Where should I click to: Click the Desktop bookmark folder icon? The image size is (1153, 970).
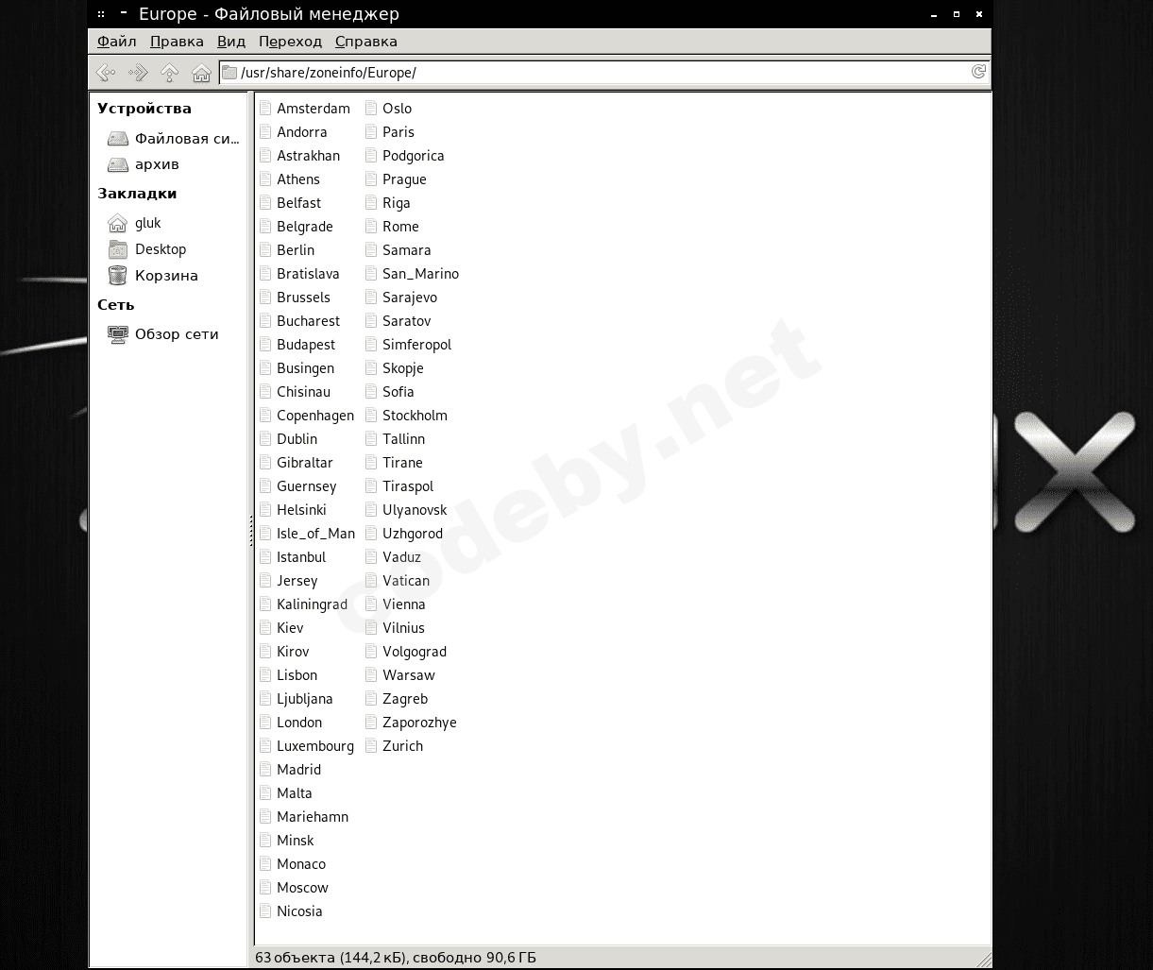[x=117, y=249]
